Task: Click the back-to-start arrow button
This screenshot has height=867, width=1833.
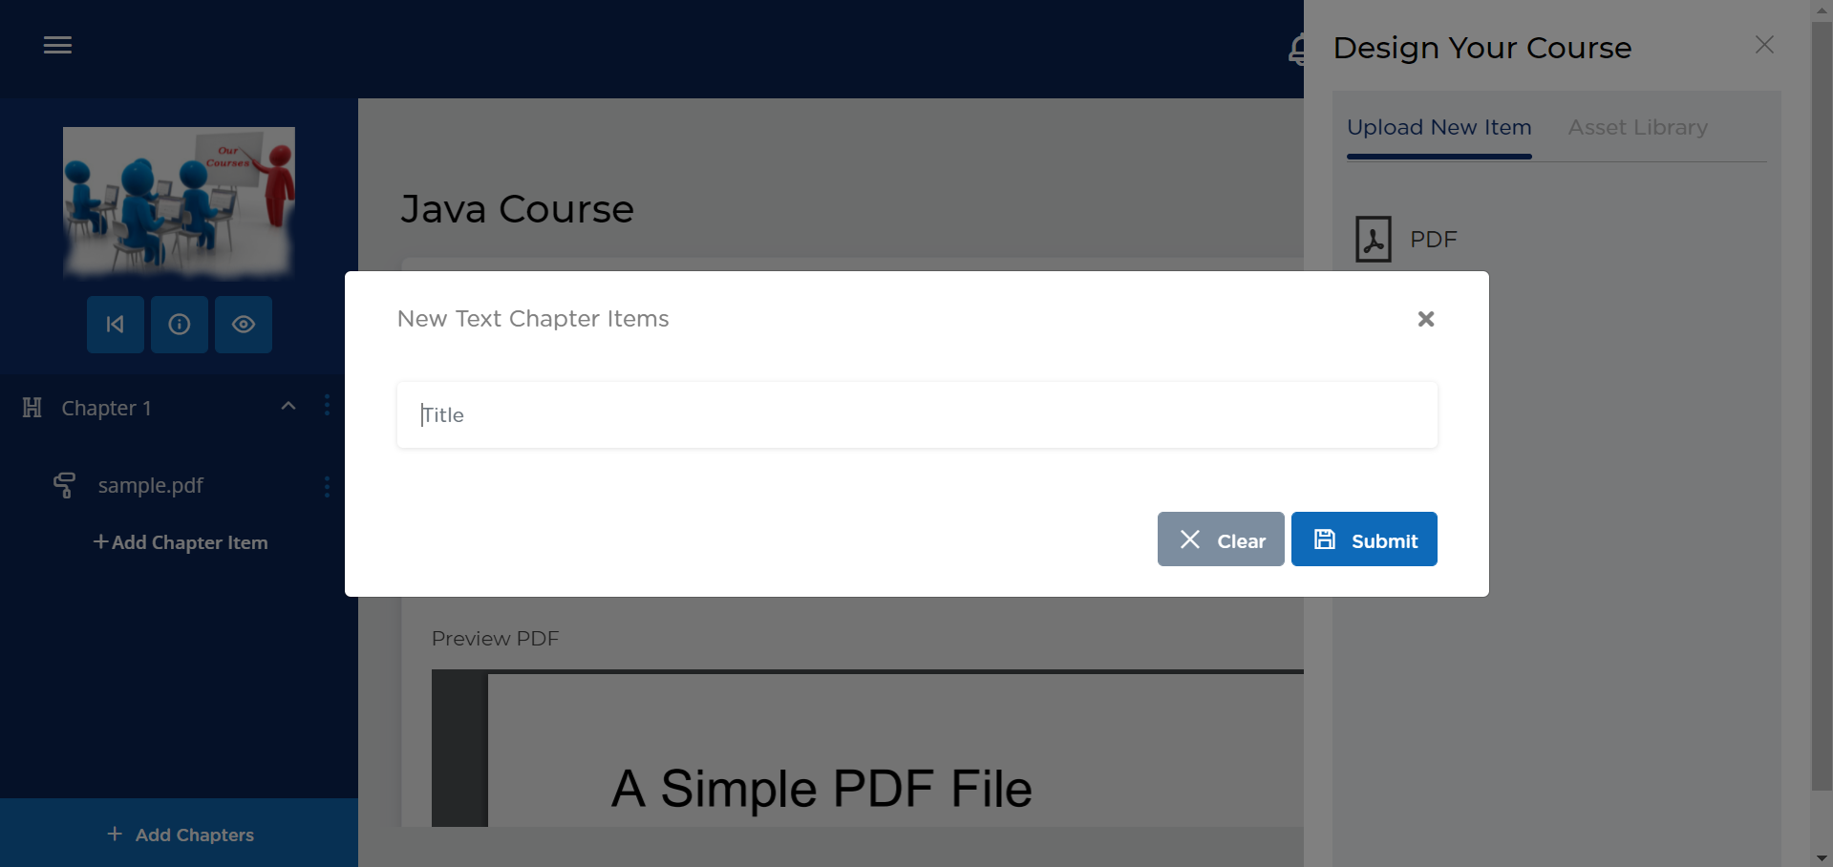Action: point(116,325)
